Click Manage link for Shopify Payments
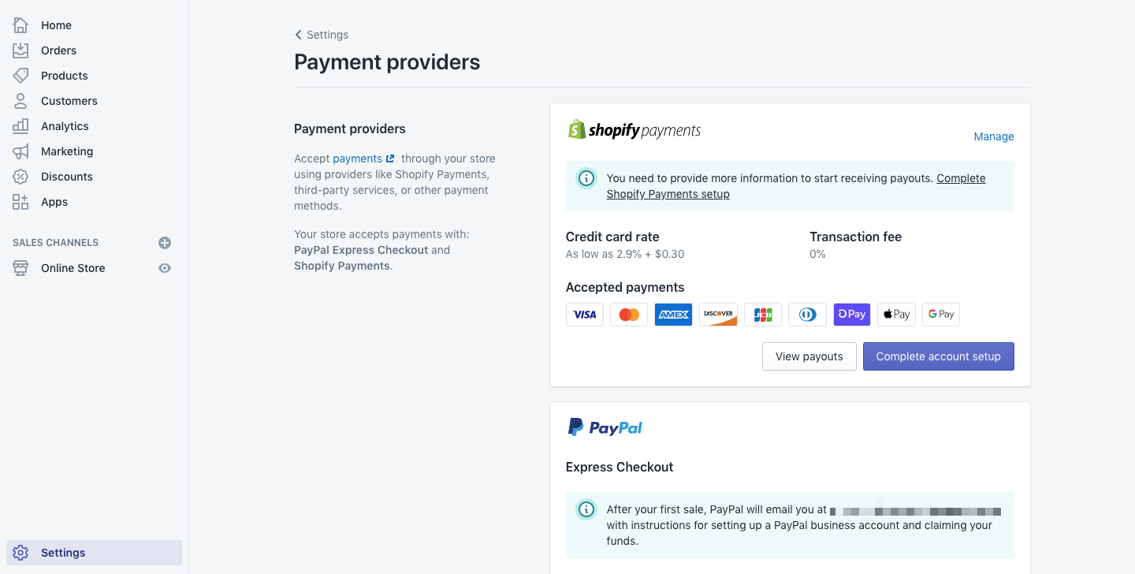Viewport: 1135px width, 574px height. pyautogui.click(x=994, y=136)
